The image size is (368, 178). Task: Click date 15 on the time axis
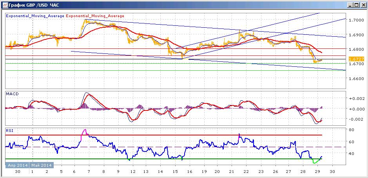(175, 171)
